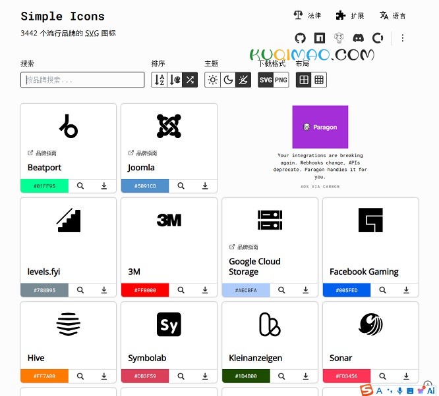Open Google Cloud Storage brand guidelines link
The image size is (439, 396).
point(244,247)
